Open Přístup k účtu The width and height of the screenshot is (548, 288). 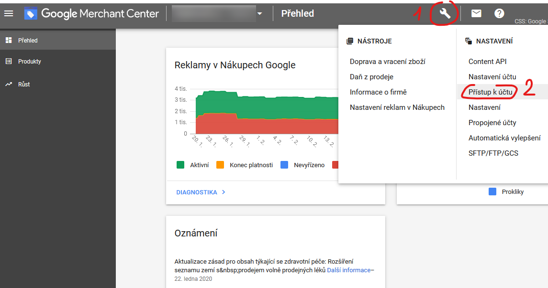pyautogui.click(x=491, y=92)
